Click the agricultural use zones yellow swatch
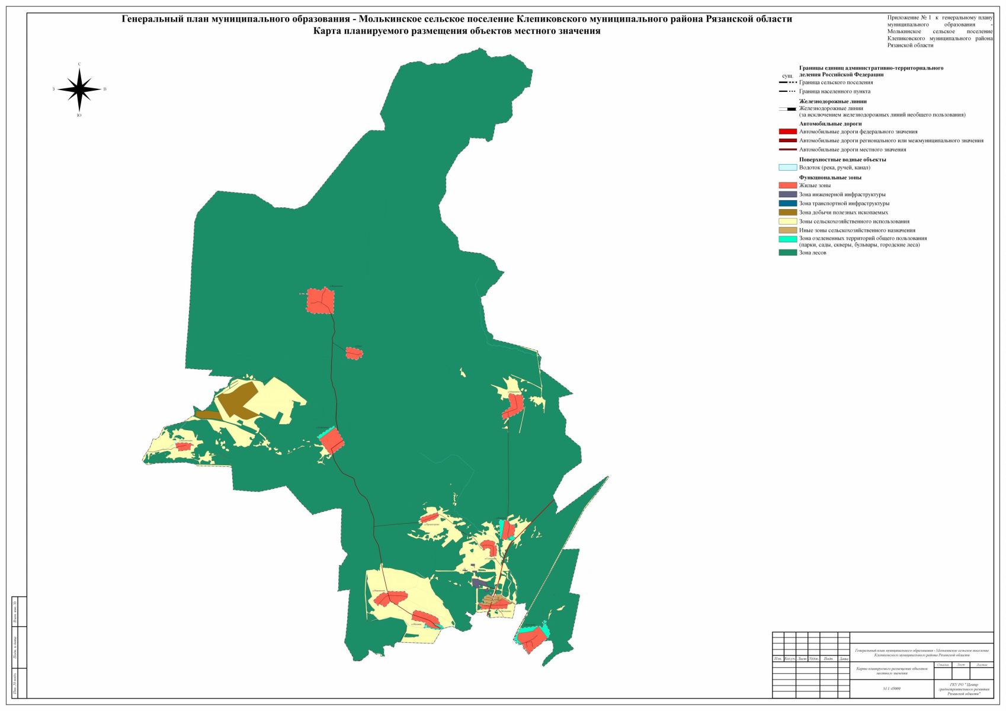This screenshot has height=711, width=1006. pos(787,222)
